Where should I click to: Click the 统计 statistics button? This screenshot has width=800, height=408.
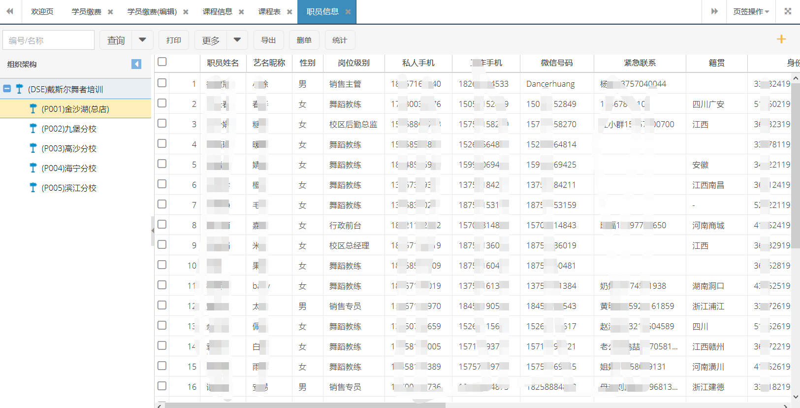(340, 40)
